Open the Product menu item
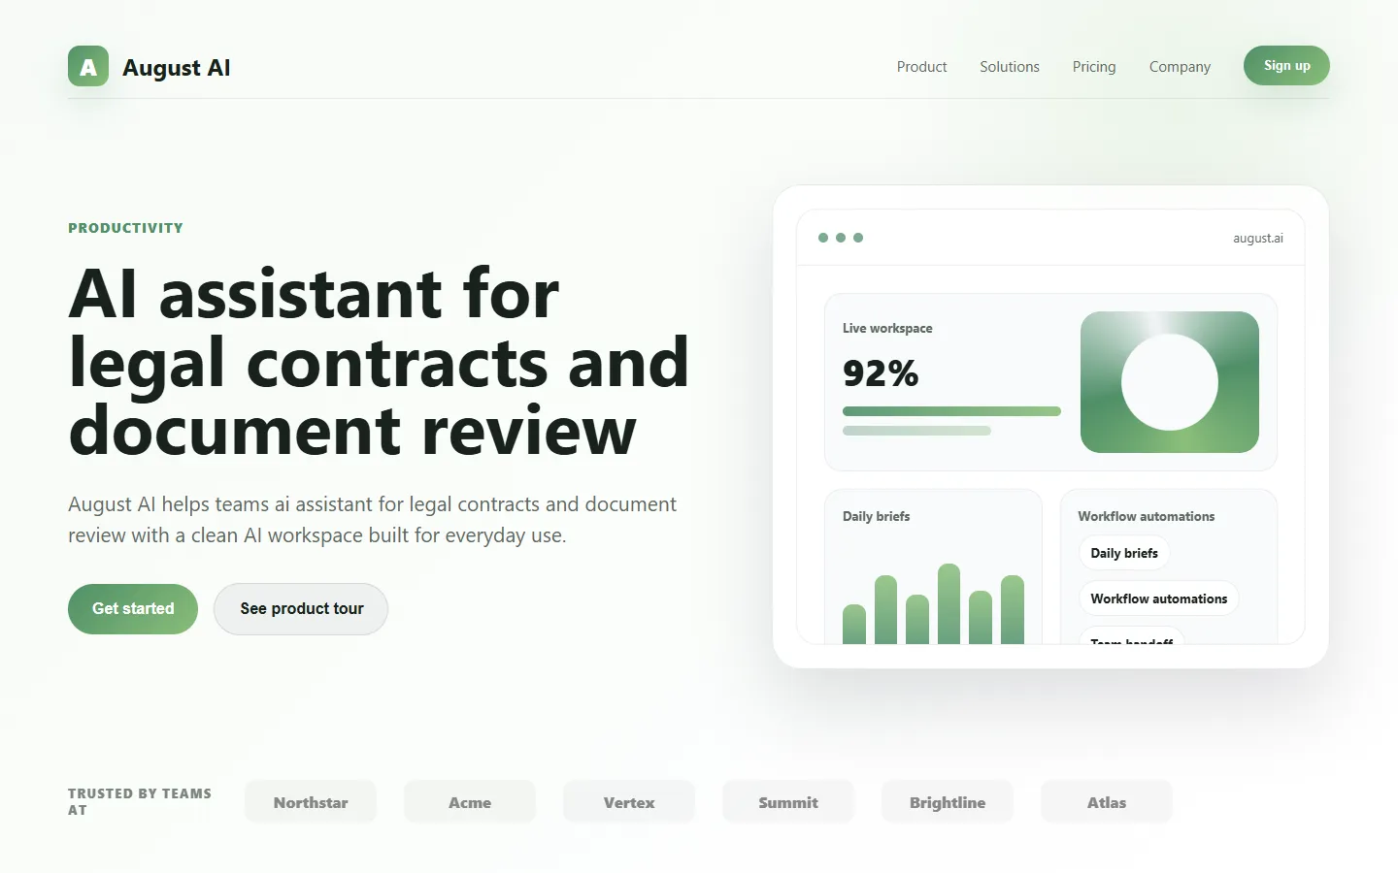This screenshot has height=873, width=1398. coord(921,67)
